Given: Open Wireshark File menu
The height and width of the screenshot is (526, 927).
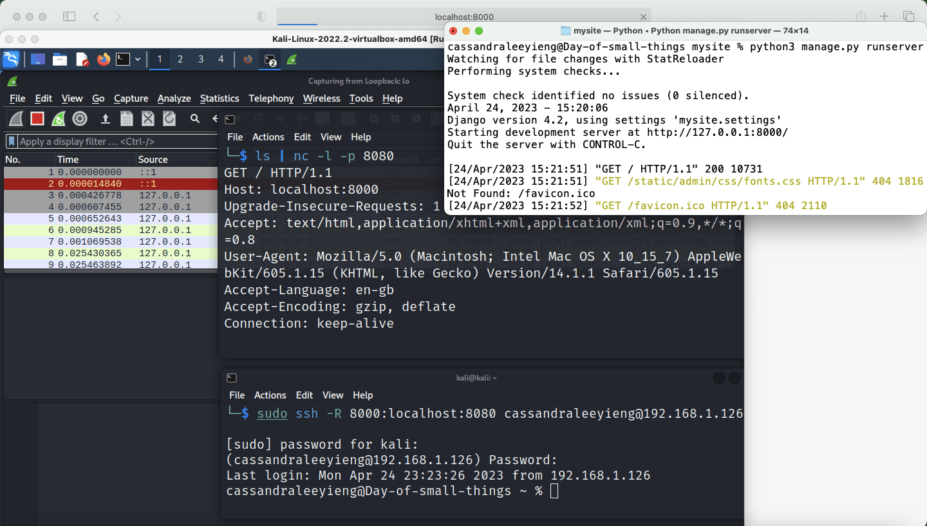Looking at the screenshot, I should (x=17, y=99).
